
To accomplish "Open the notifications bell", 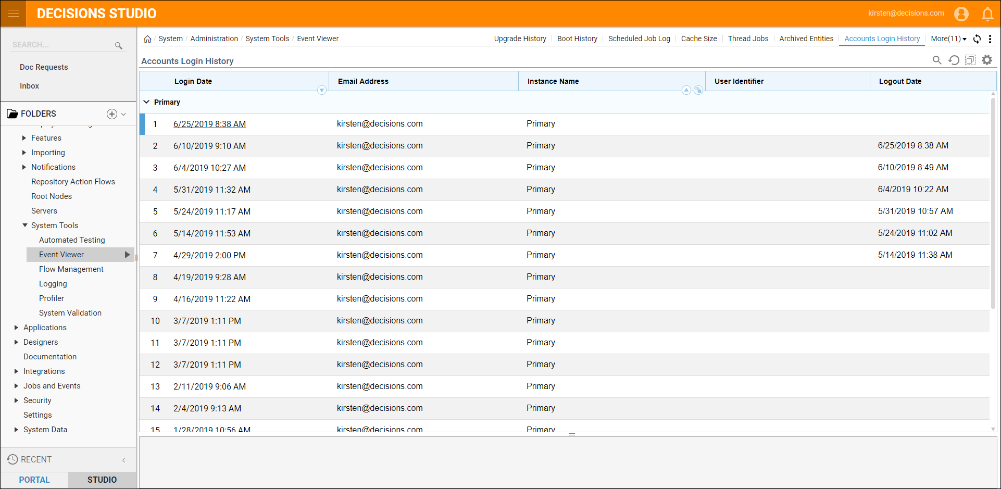I will point(987,14).
